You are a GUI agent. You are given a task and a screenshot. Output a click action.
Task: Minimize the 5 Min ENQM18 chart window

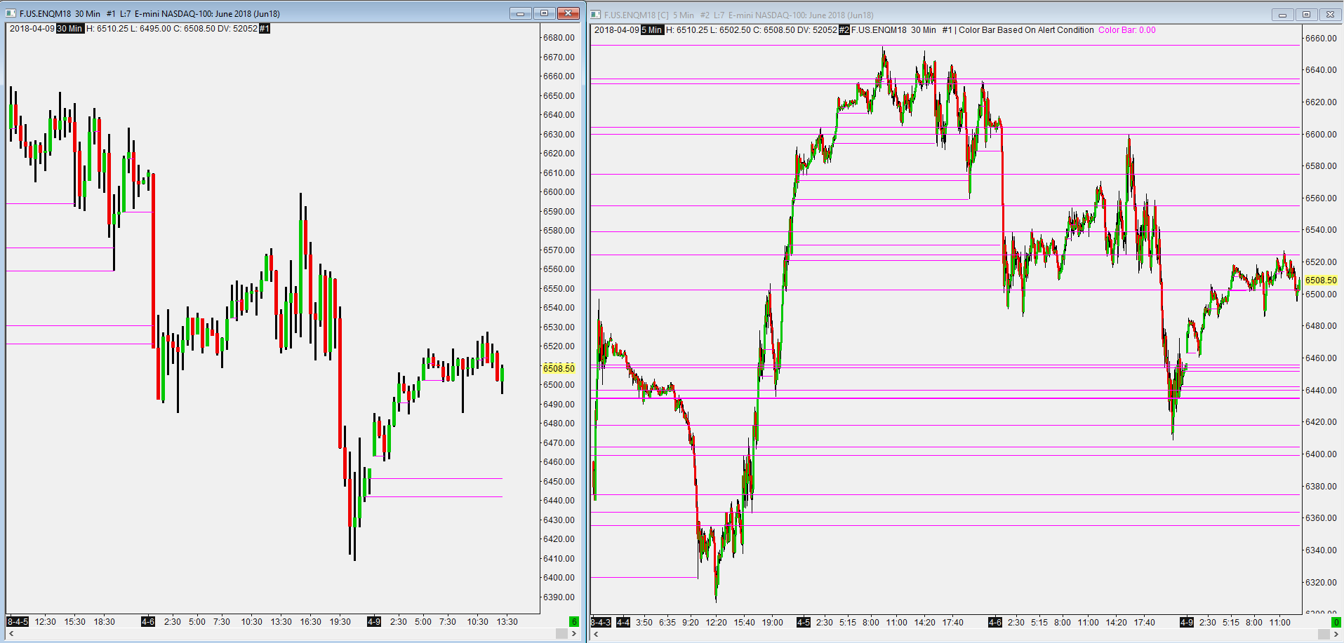coord(1282,14)
